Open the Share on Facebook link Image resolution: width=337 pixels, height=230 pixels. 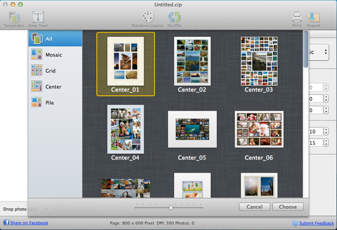(29, 223)
